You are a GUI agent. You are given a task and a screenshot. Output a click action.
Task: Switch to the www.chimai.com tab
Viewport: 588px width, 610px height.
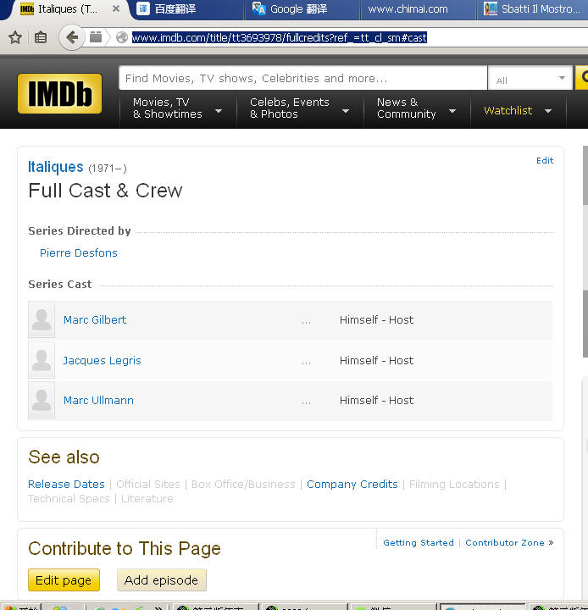click(x=419, y=9)
